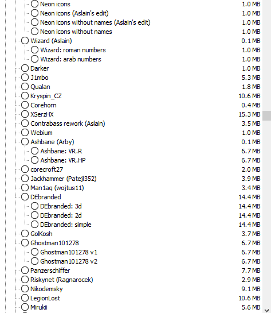Click the 5.3 MB size of J1mbo
The height and width of the screenshot is (313, 271).
[x=251, y=78]
